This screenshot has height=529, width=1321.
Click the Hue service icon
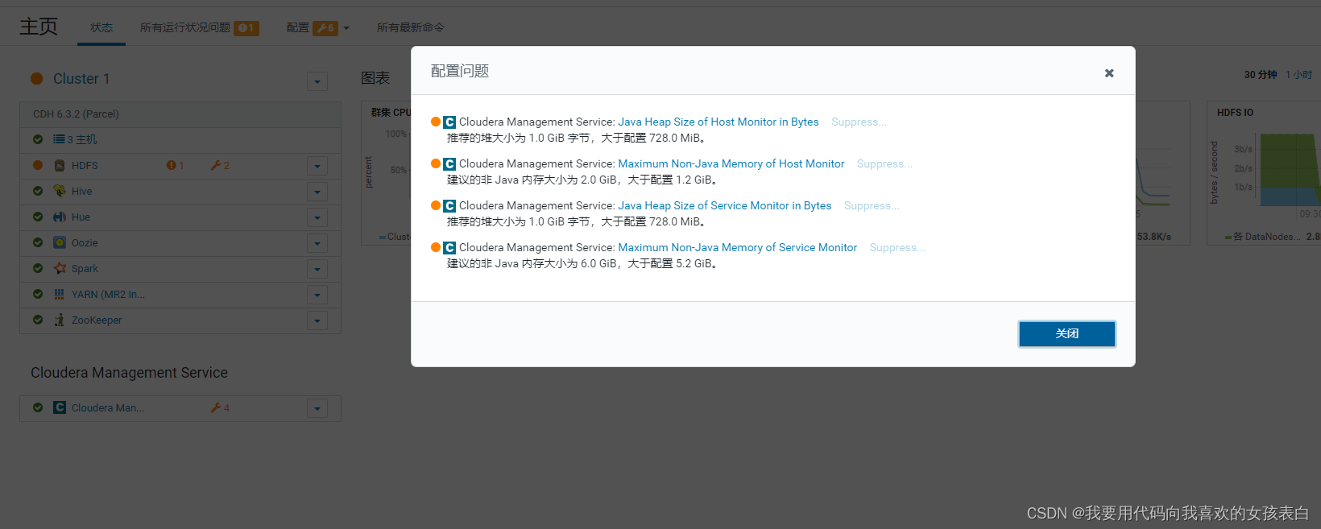coord(60,217)
